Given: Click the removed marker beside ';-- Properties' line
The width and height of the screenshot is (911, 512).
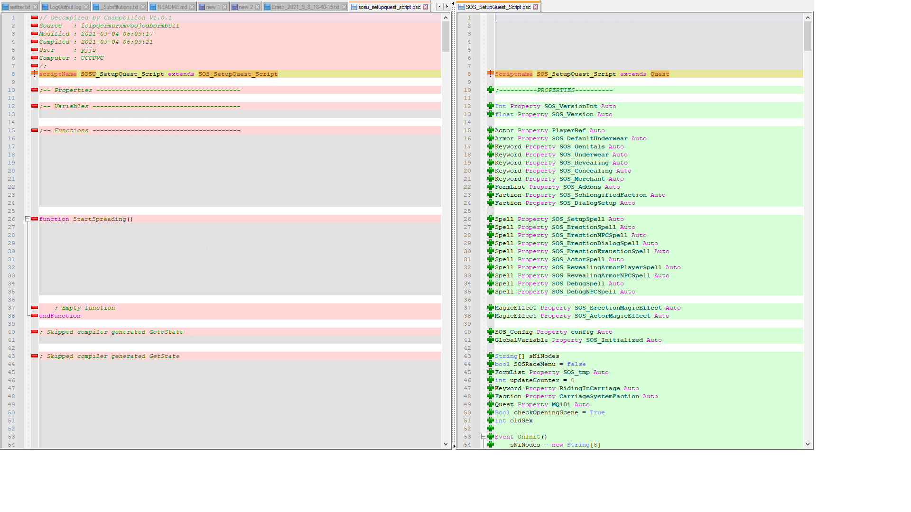Looking at the screenshot, I should 35,90.
